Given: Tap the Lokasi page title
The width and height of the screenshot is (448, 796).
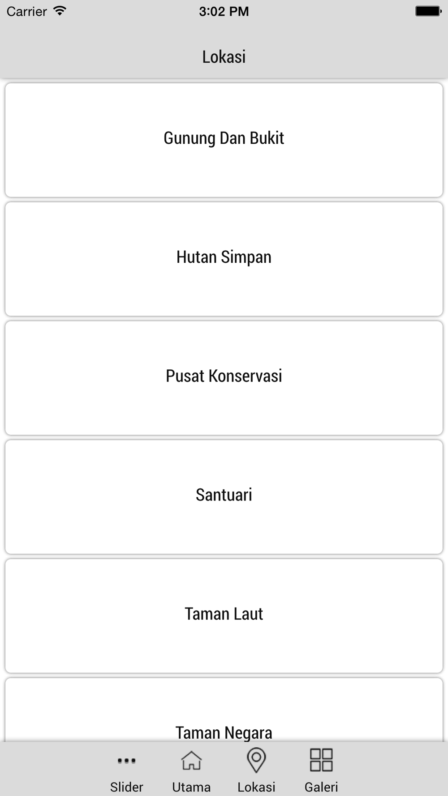Looking at the screenshot, I should pos(224,57).
